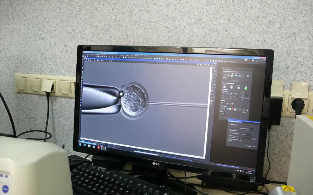
Task: Adjust the analog gain slider
Action: click(x=245, y=138)
